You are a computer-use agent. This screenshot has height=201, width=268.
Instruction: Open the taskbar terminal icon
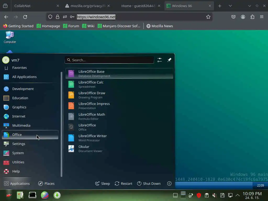click(32, 195)
